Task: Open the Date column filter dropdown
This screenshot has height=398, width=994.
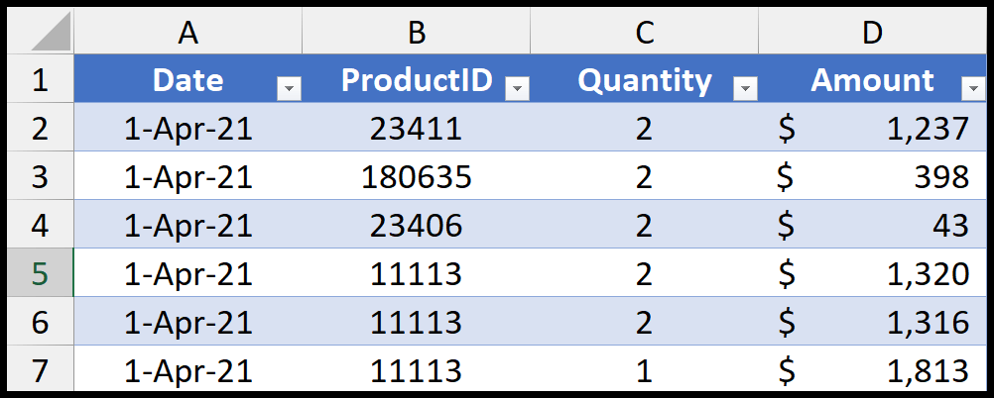Action: (x=289, y=89)
